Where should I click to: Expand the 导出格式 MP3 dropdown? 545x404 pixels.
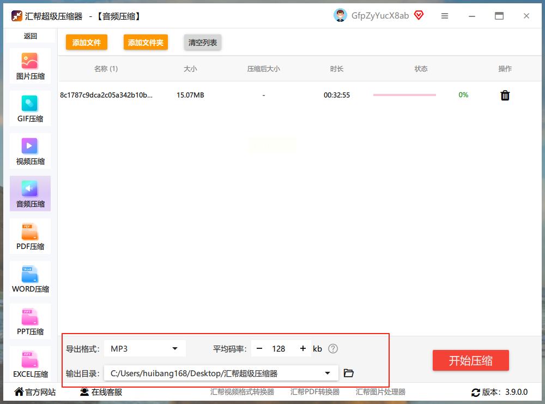click(x=144, y=349)
